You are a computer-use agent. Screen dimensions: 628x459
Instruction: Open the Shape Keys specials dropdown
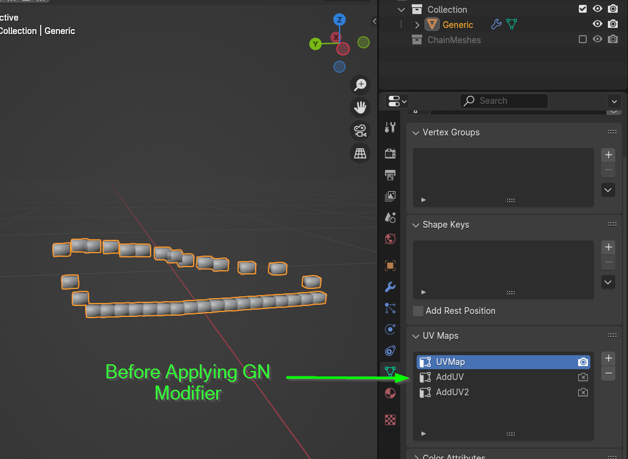pyautogui.click(x=608, y=282)
